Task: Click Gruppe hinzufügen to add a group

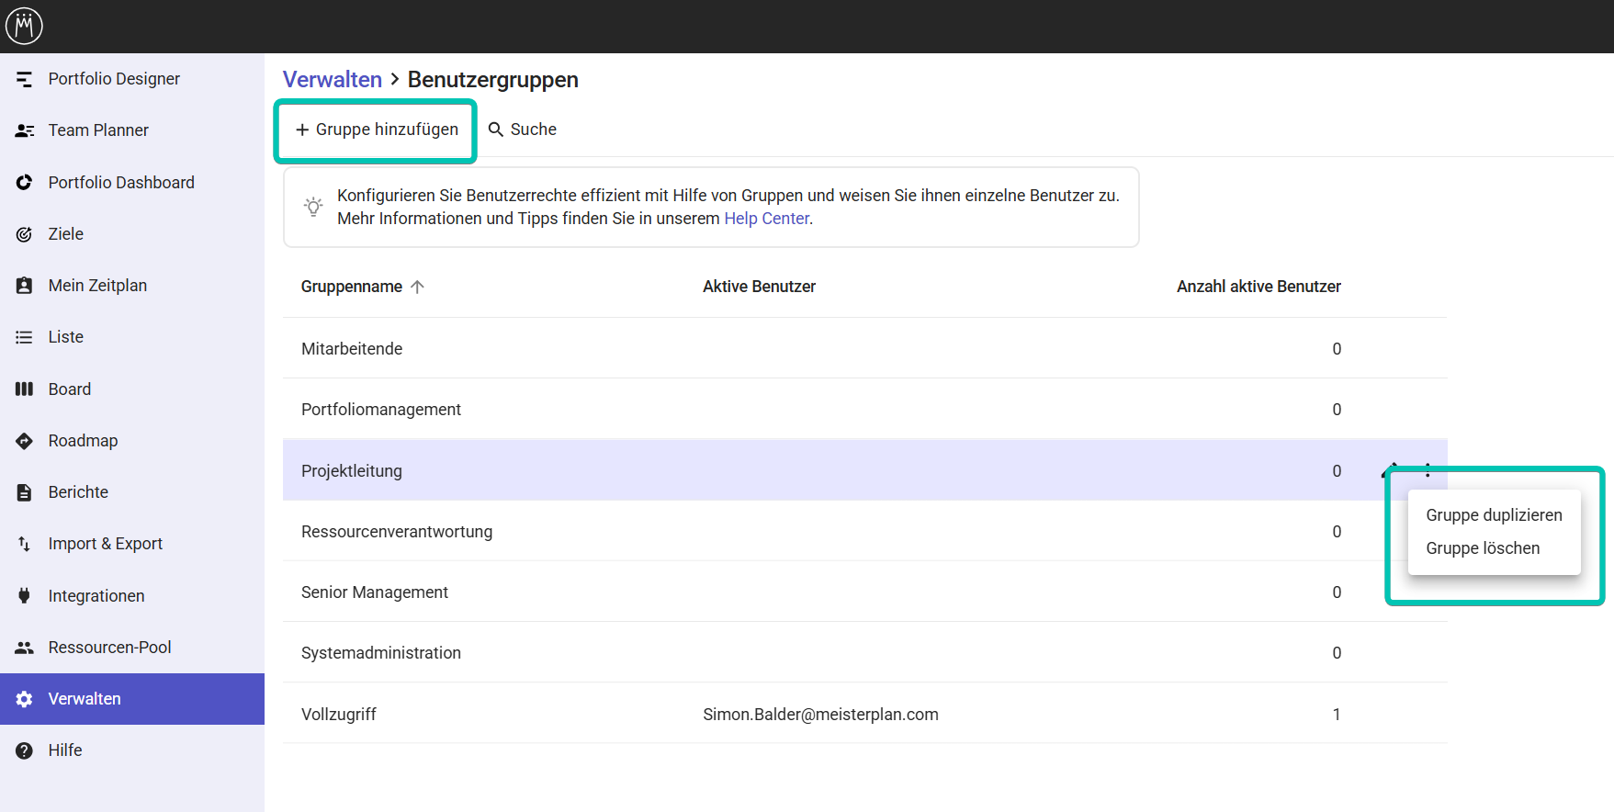Action: pos(377,130)
